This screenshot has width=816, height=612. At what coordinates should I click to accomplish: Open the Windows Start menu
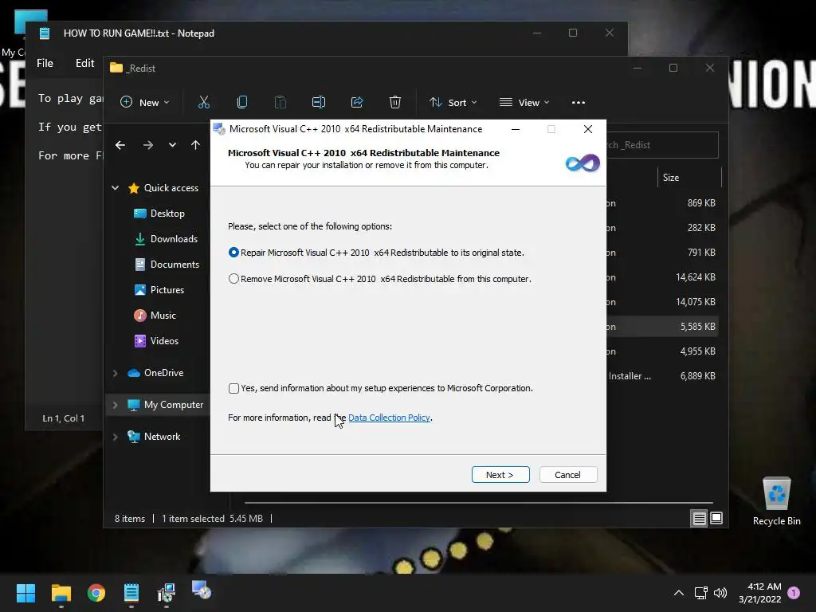tap(25, 593)
